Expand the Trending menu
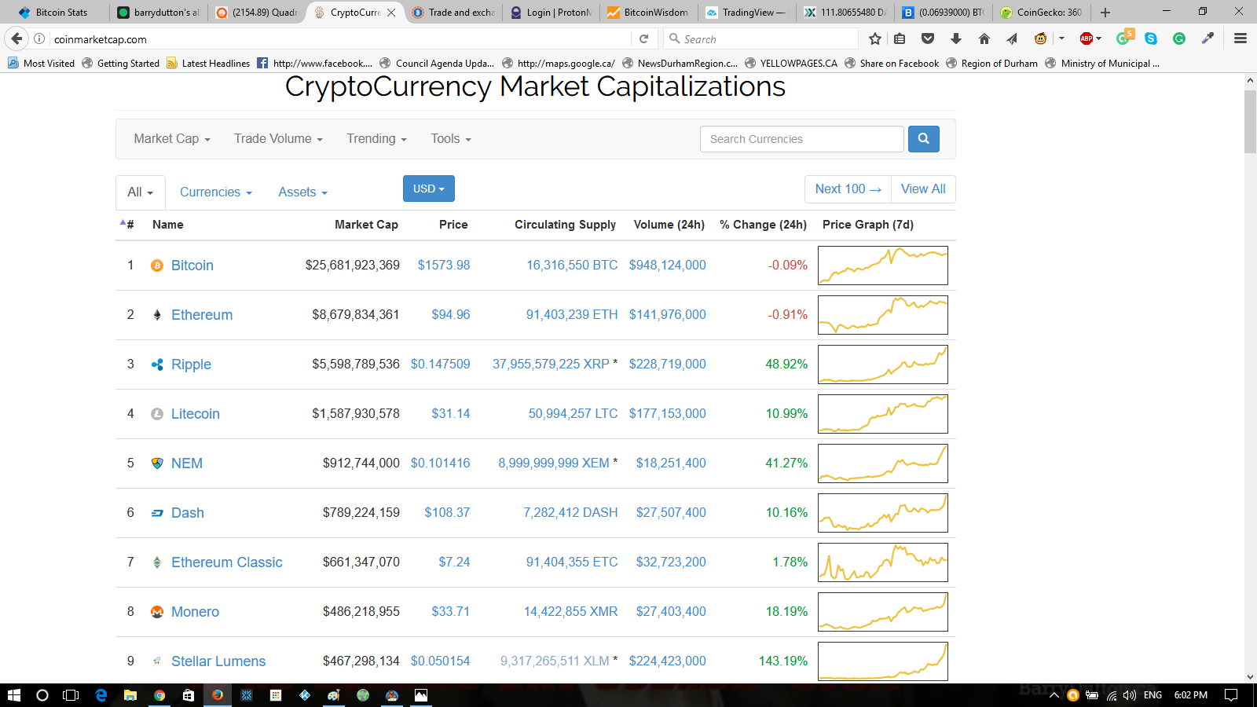The height and width of the screenshot is (707, 1257). 377,139
